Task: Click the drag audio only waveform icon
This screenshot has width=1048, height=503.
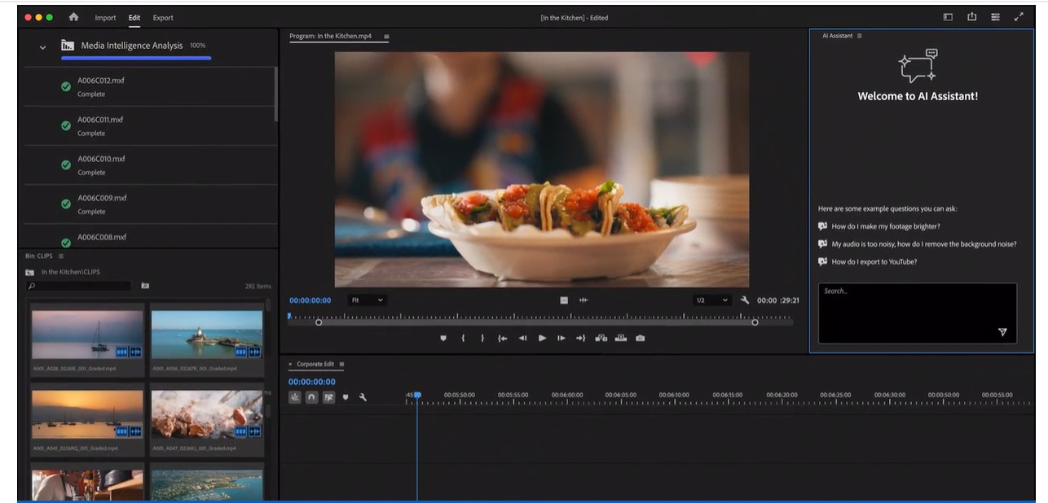Action: [x=583, y=300]
